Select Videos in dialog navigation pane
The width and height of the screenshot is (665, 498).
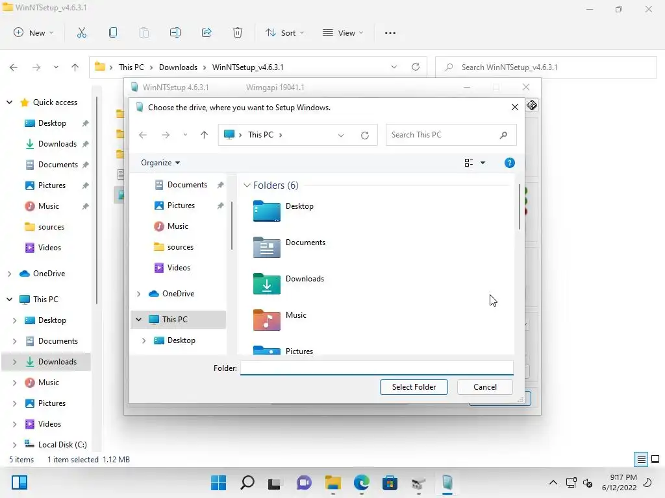[x=179, y=268]
